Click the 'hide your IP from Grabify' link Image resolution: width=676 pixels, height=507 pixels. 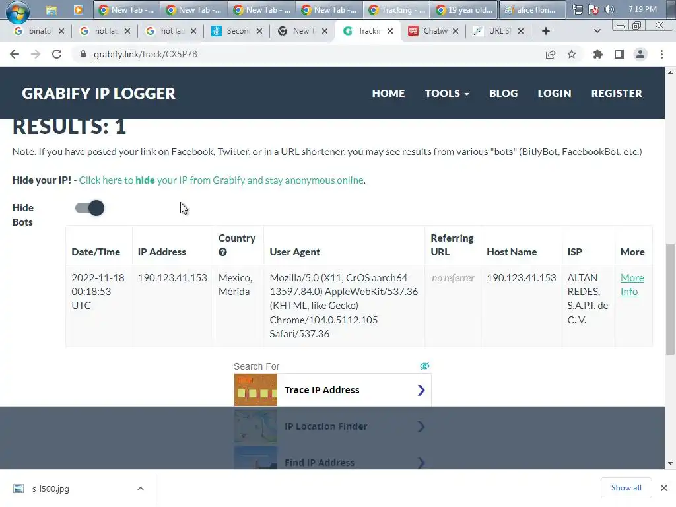coord(222,180)
